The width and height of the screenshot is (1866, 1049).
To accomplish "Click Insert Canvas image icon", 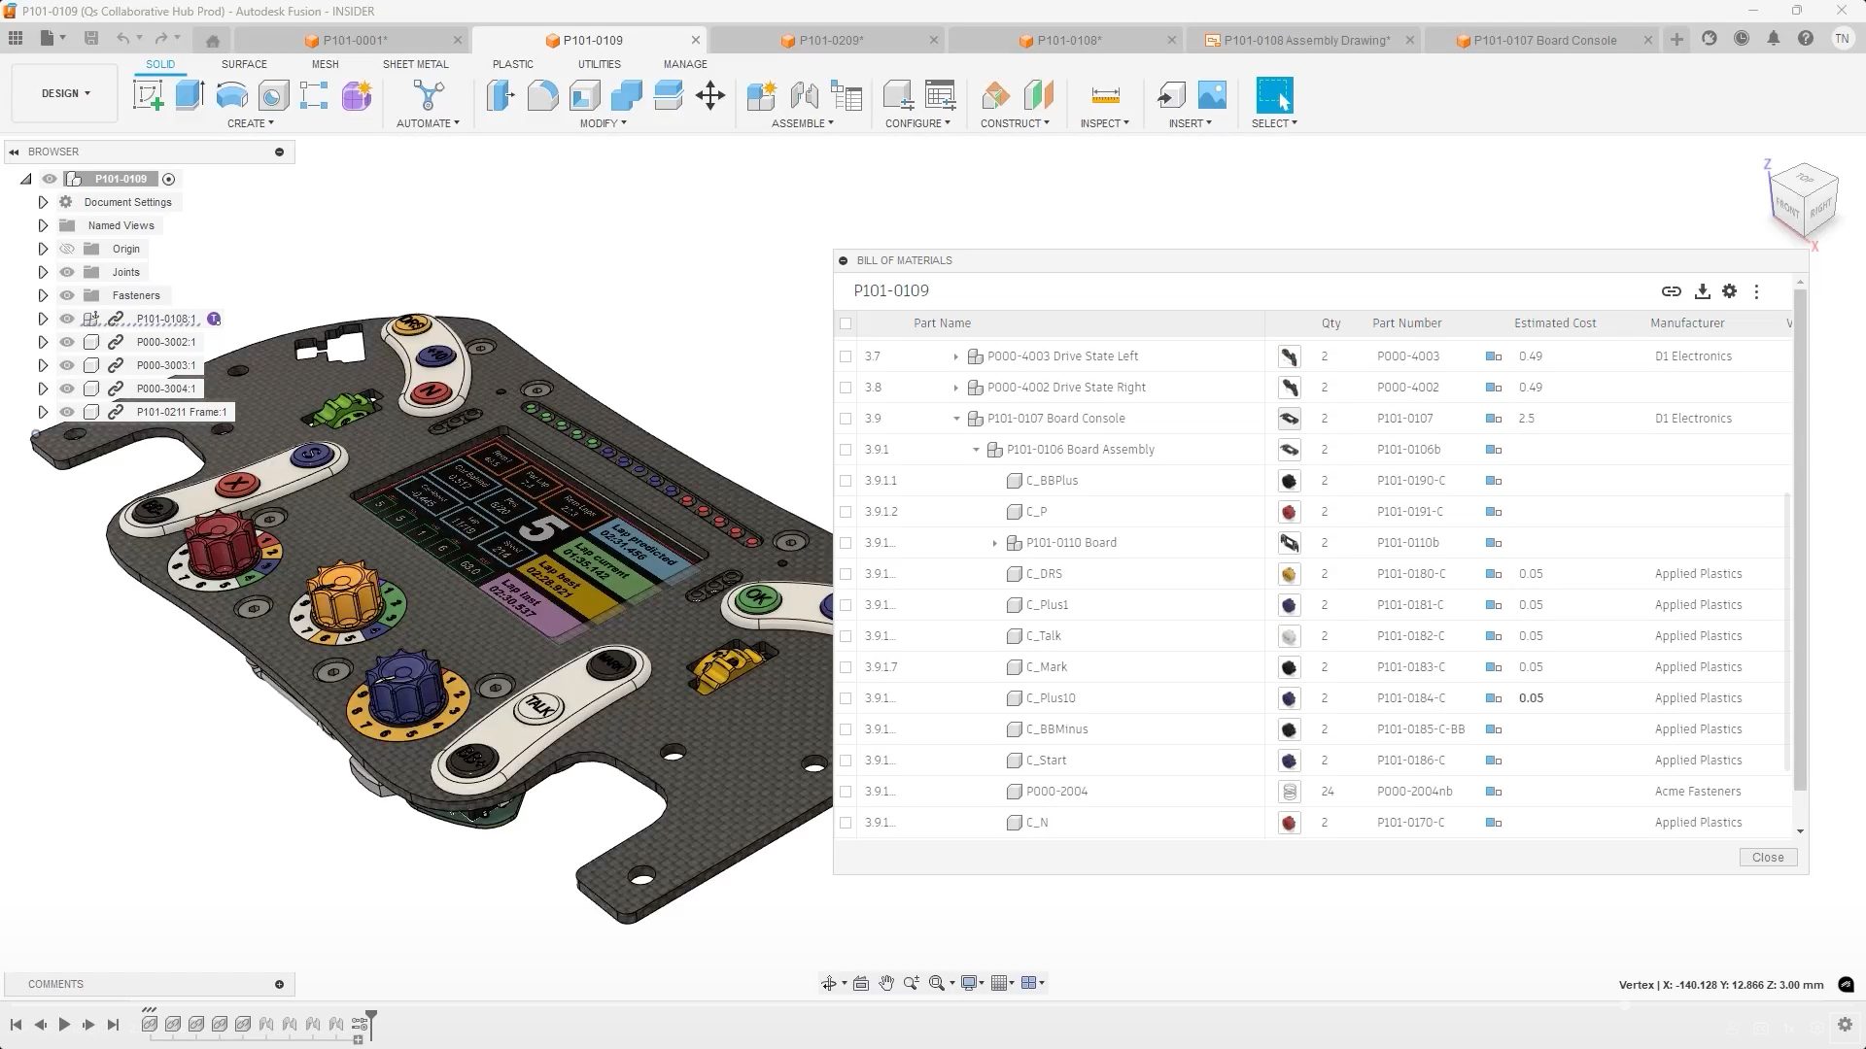I will pyautogui.click(x=1212, y=95).
